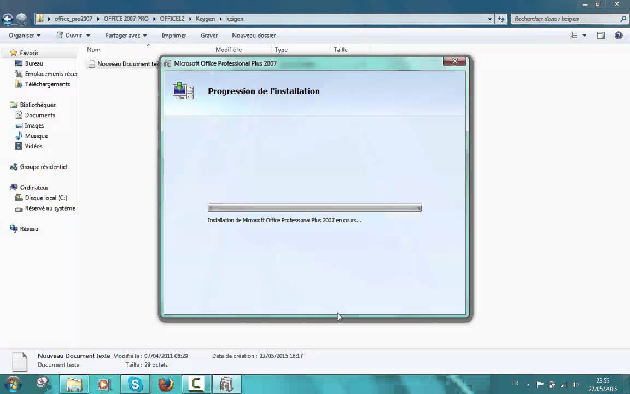Switch to Windows Explorer on the taskbar
Viewport: 630px width, 394px height.
pos(74,384)
